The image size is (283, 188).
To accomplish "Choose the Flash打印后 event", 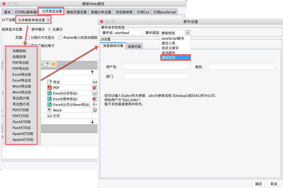I will 21,128.
